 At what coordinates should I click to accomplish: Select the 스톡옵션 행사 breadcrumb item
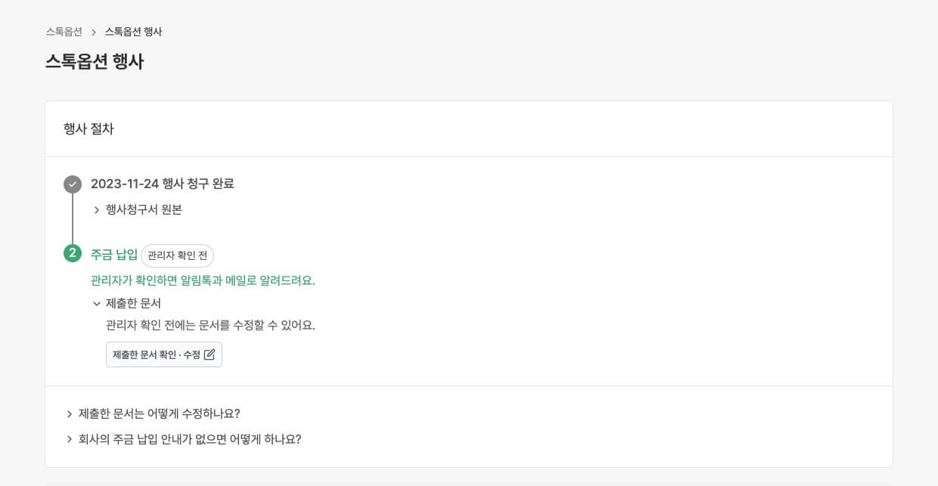(132, 32)
